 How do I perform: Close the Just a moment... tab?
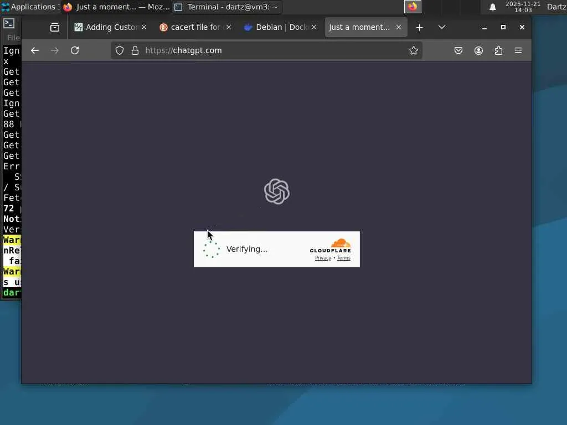click(399, 27)
